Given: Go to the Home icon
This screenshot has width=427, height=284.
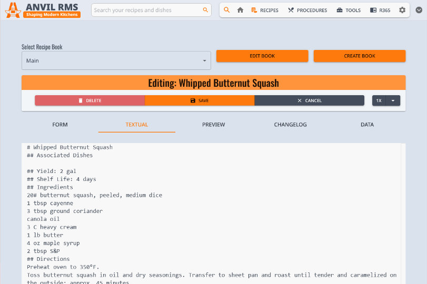Looking at the screenshot, I should (240, 10).
